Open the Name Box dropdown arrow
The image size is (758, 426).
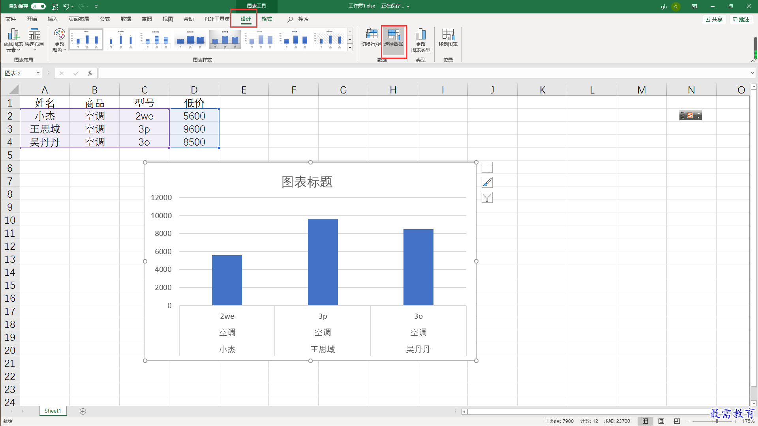[x=38, y=73]
